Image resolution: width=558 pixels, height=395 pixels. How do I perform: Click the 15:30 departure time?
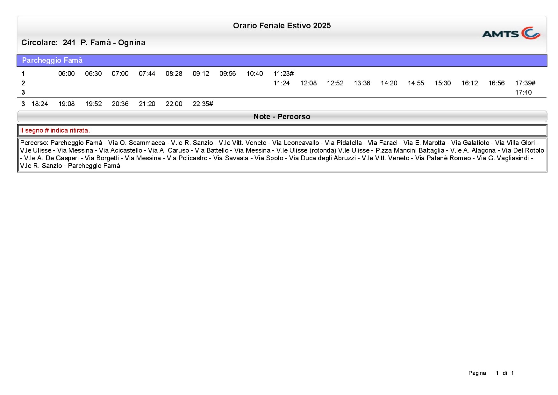(443, 83)
